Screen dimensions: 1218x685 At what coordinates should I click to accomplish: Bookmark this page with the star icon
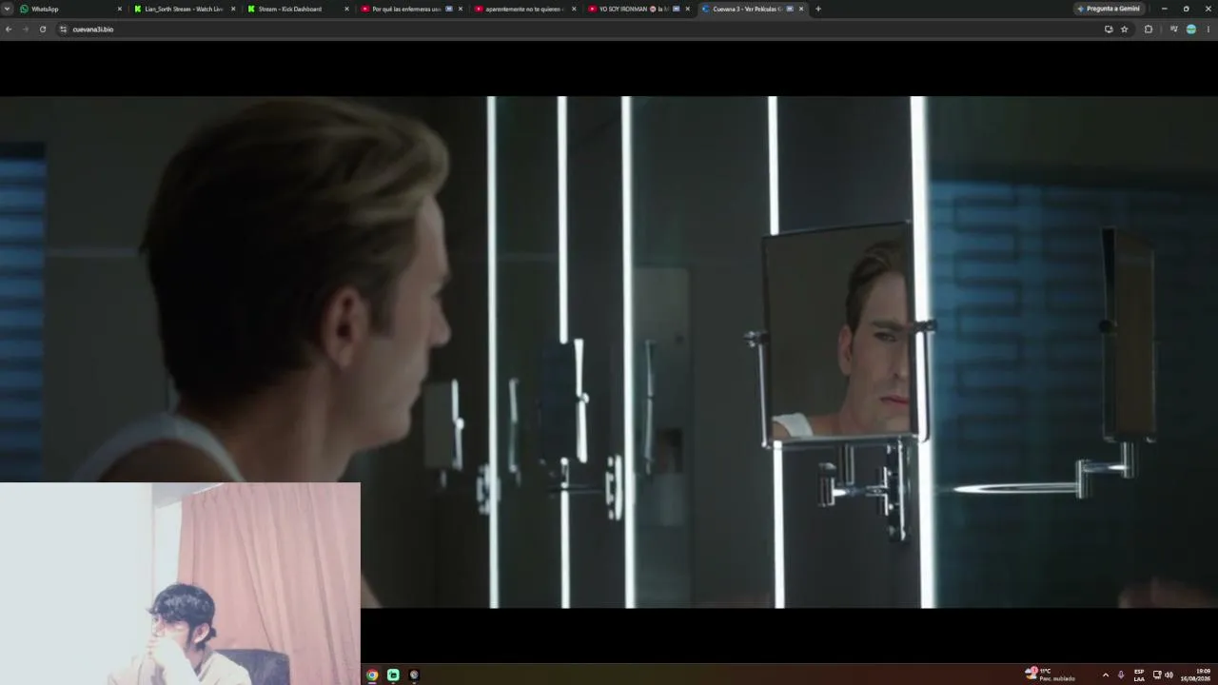(x=1124, y=29)
